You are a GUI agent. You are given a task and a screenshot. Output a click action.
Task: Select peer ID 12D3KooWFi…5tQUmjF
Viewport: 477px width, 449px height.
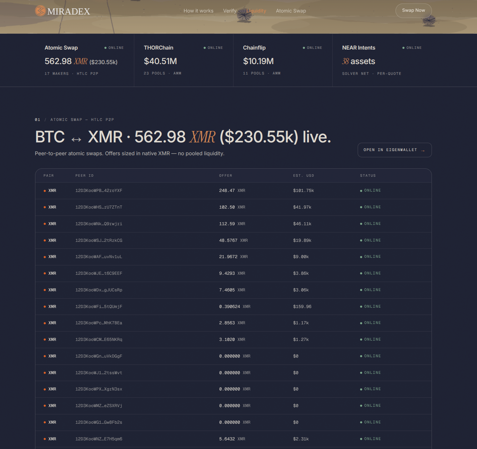pyautogui.click(x=99, y=307)
